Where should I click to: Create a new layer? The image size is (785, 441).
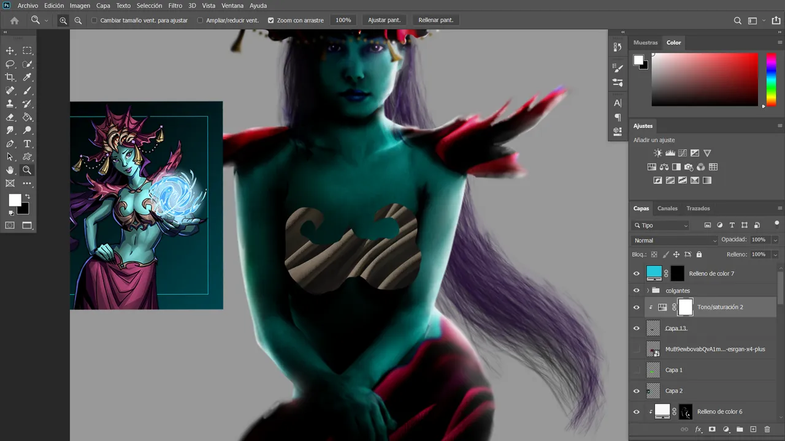pyautogui.click(x=753, y=429)
